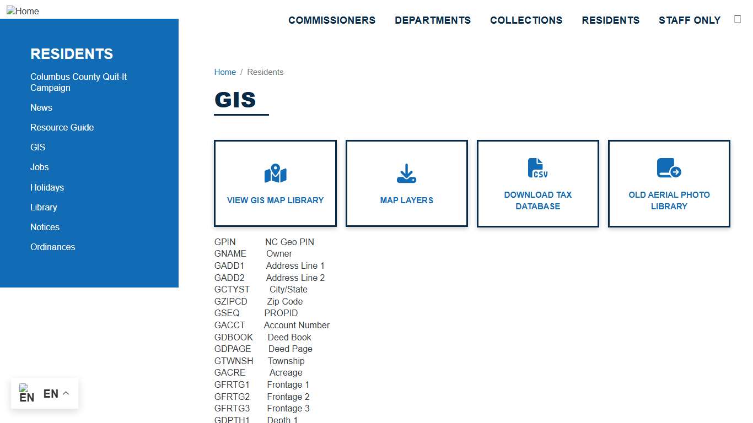753x423 pixels.
Task: Click the Download Tax Database text
Action: tap(537, 200)
